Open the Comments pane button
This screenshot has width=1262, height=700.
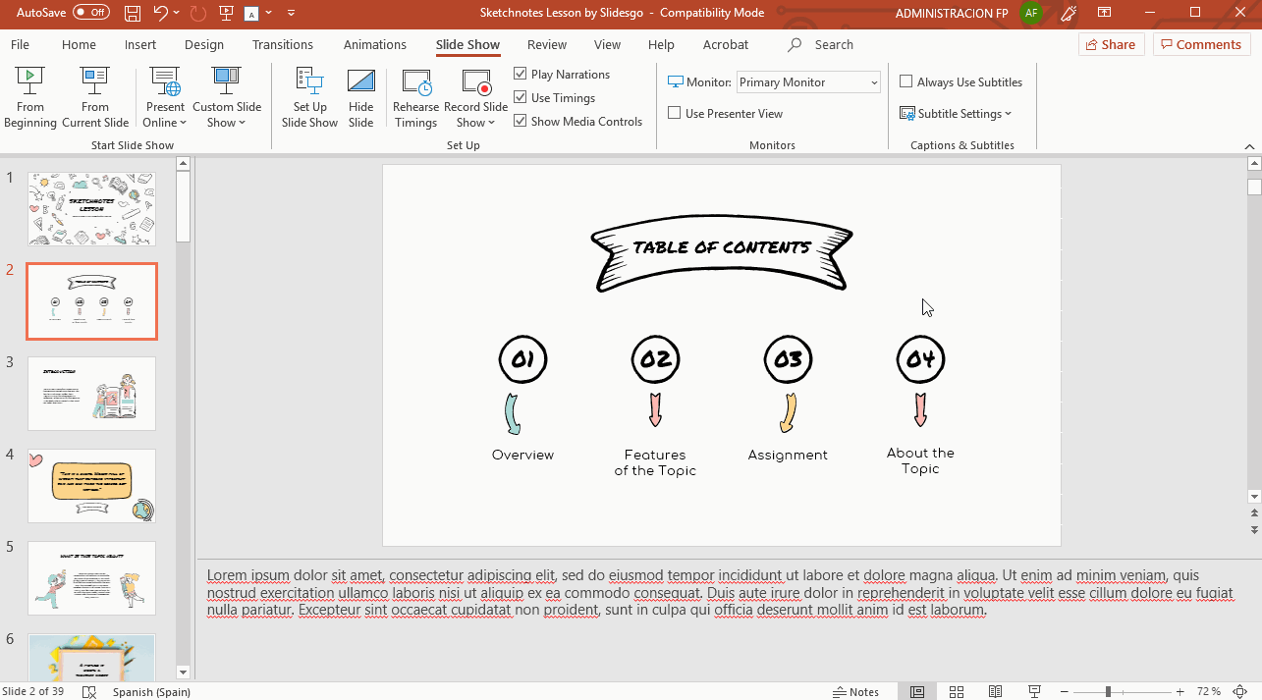pyautogui.click(x=1199, y=44)
